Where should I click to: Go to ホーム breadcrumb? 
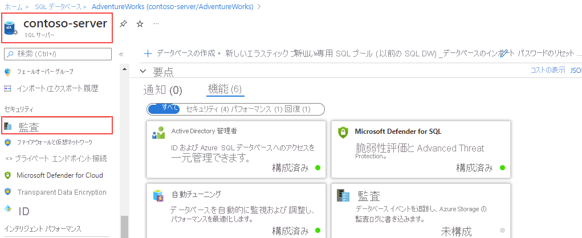coord(13,7)
